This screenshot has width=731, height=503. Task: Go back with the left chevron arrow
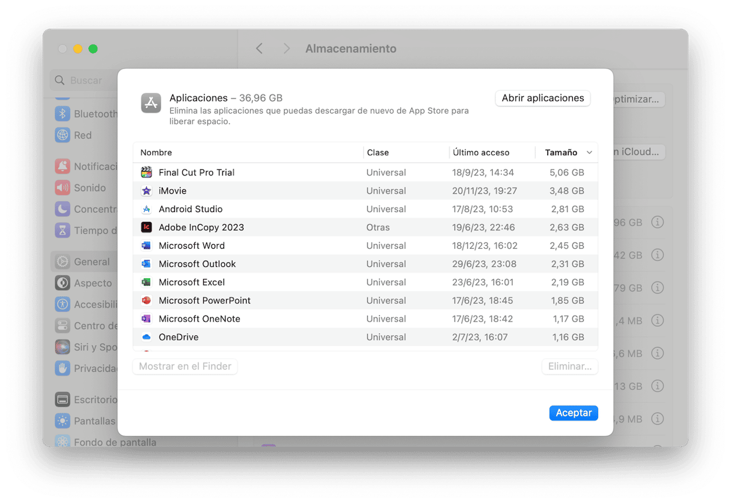coord(259,49)
